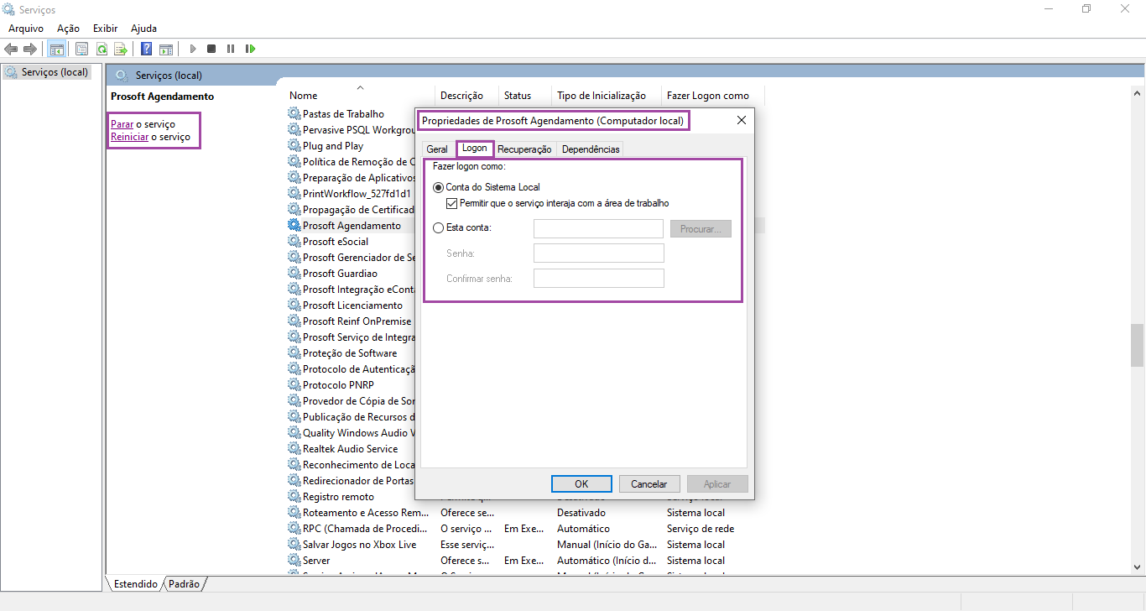Click the Senha password field
This screenshot has height=611, width=1146.
[x=599, y=253]
